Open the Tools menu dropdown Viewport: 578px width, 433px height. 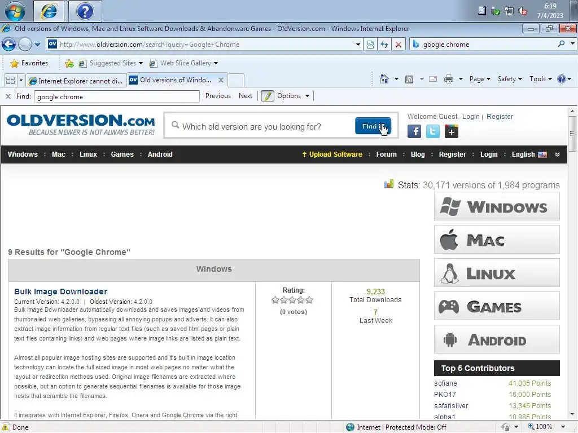click(x=541, y=79)
